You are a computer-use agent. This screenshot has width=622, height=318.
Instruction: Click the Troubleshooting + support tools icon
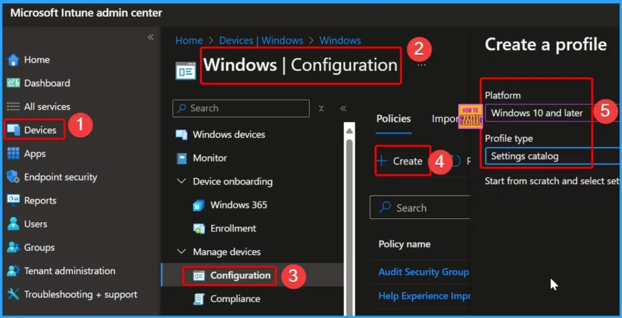[x=13, y=294]
